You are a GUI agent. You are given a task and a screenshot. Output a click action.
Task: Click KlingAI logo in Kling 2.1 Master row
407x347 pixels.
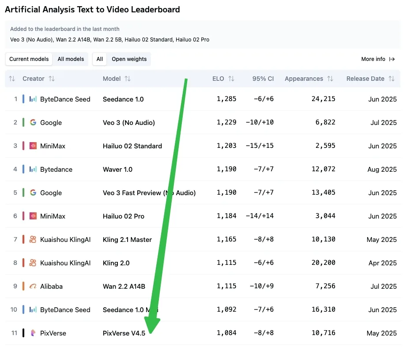click(33, 239)
